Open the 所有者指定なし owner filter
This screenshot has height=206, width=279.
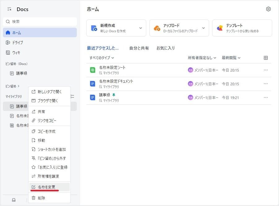coord(201,58)
